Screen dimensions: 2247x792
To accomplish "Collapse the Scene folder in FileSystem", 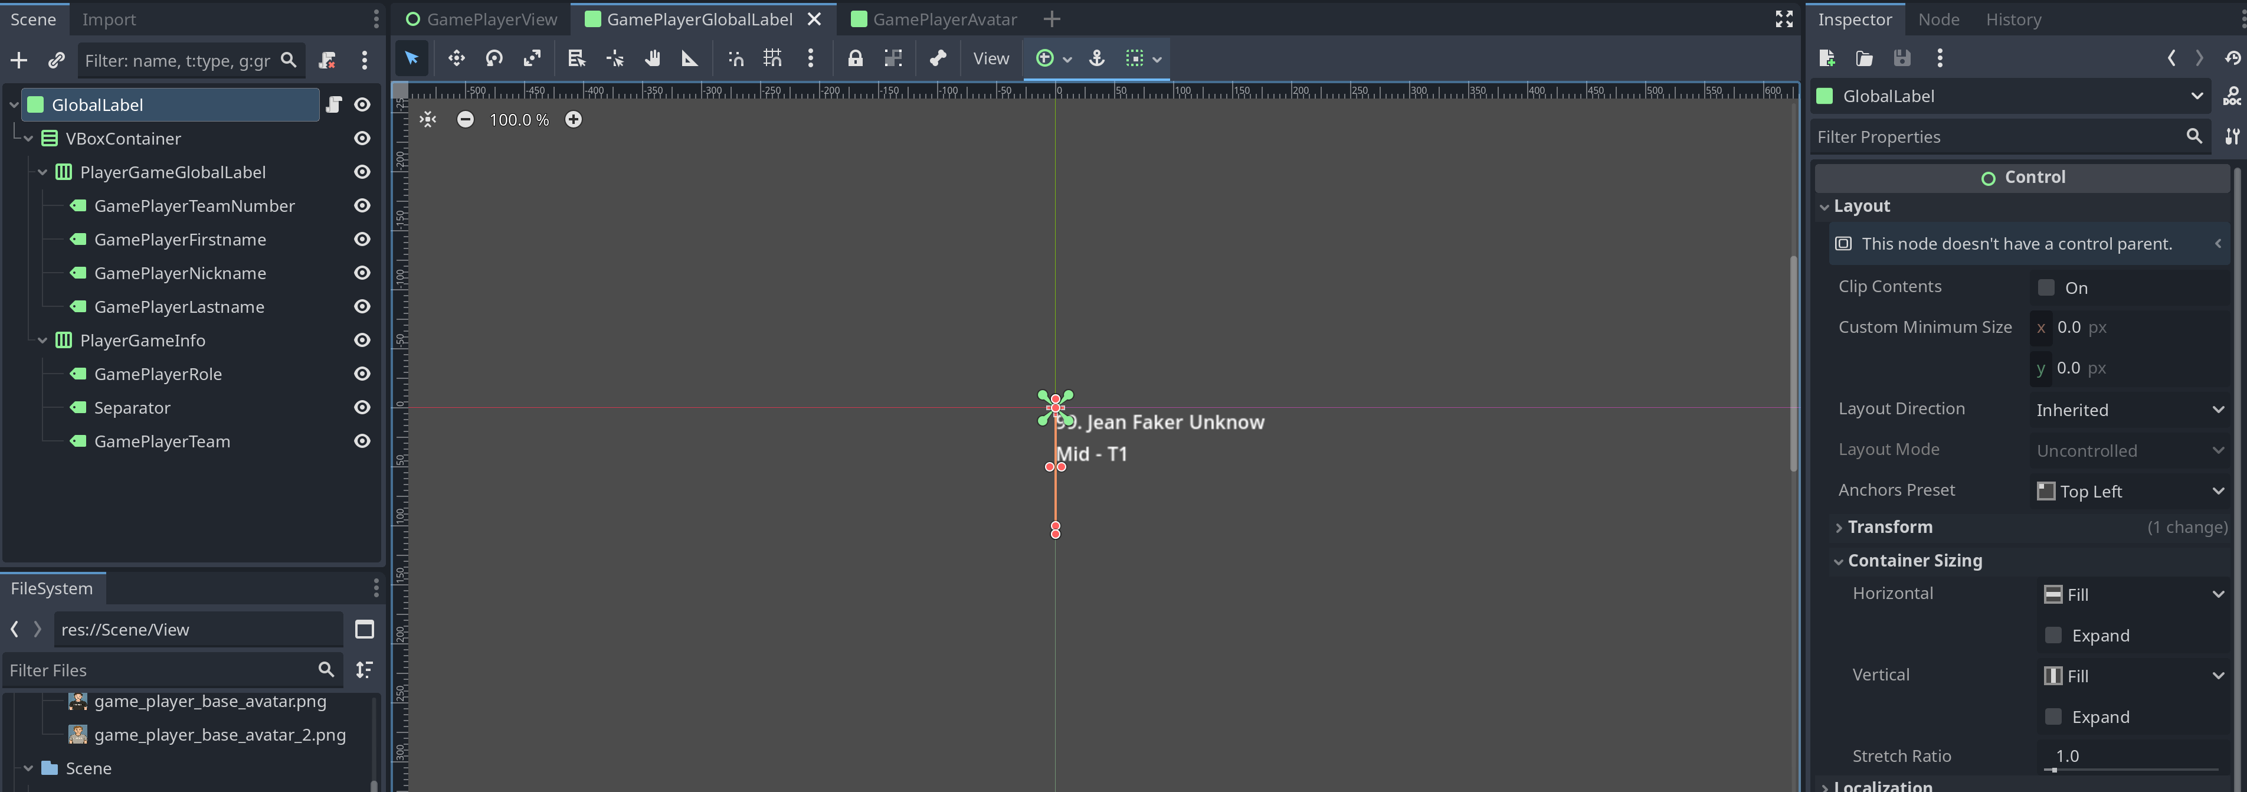I will point(29,768).
